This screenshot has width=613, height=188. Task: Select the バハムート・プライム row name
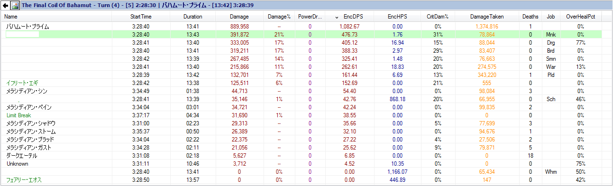(27, 27)
